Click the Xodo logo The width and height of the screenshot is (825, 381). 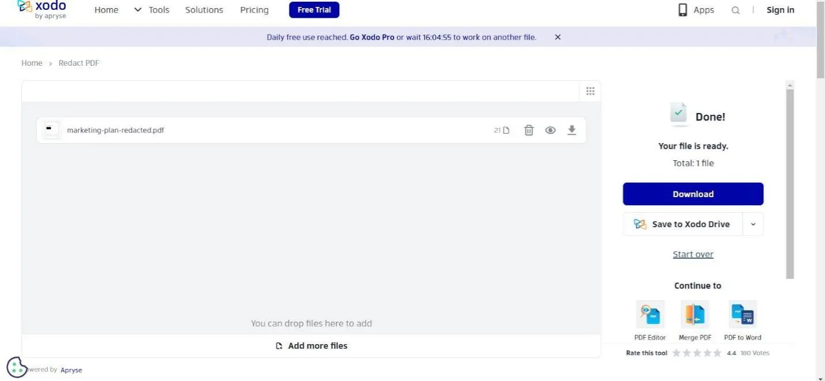[42, 9]
